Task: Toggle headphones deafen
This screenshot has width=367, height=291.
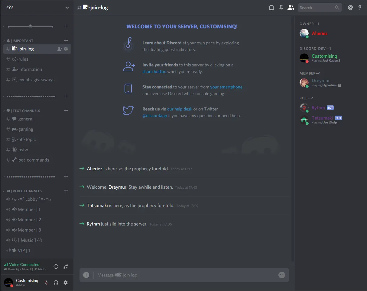Action: (56, 283)
